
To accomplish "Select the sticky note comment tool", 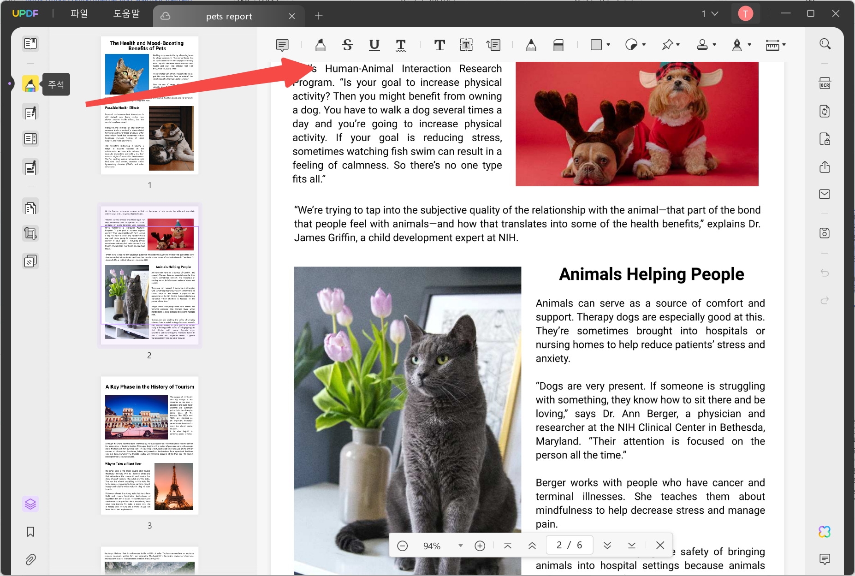I will click(282, 45).
